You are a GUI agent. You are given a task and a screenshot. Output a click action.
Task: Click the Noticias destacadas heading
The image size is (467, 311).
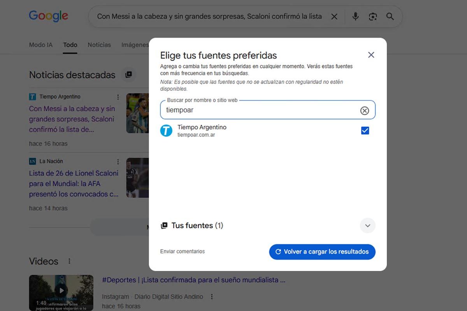[x=72, y=75]
